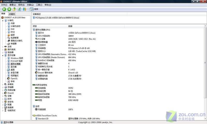Select the Windows 视频 tree item
This screenshot has width=207, height=124.
[x=17, y=58]
